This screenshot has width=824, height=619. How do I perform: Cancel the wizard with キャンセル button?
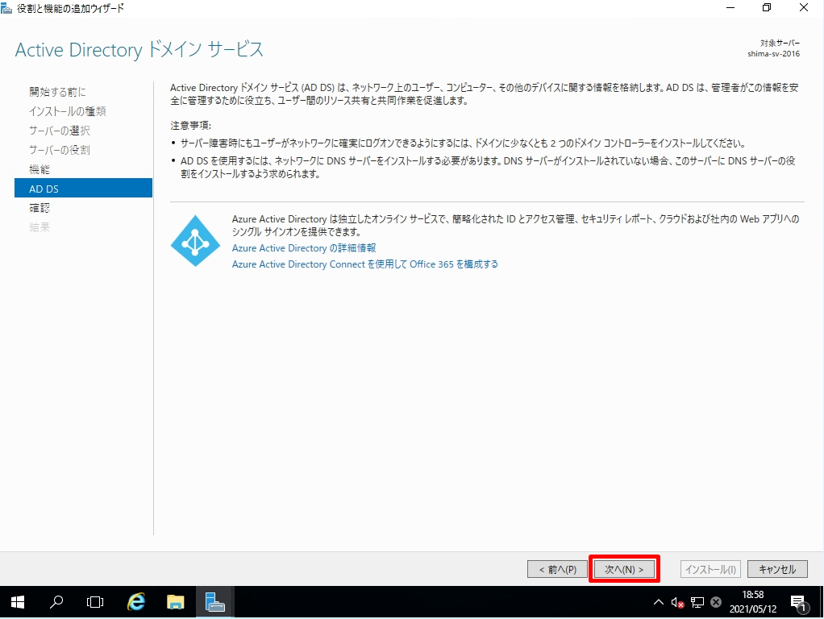(x=777, y=569)
